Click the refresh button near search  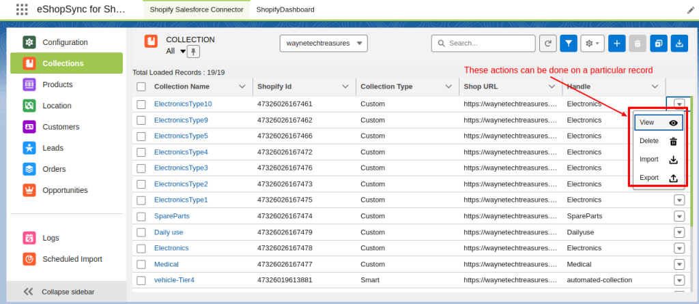click(548, 44)
